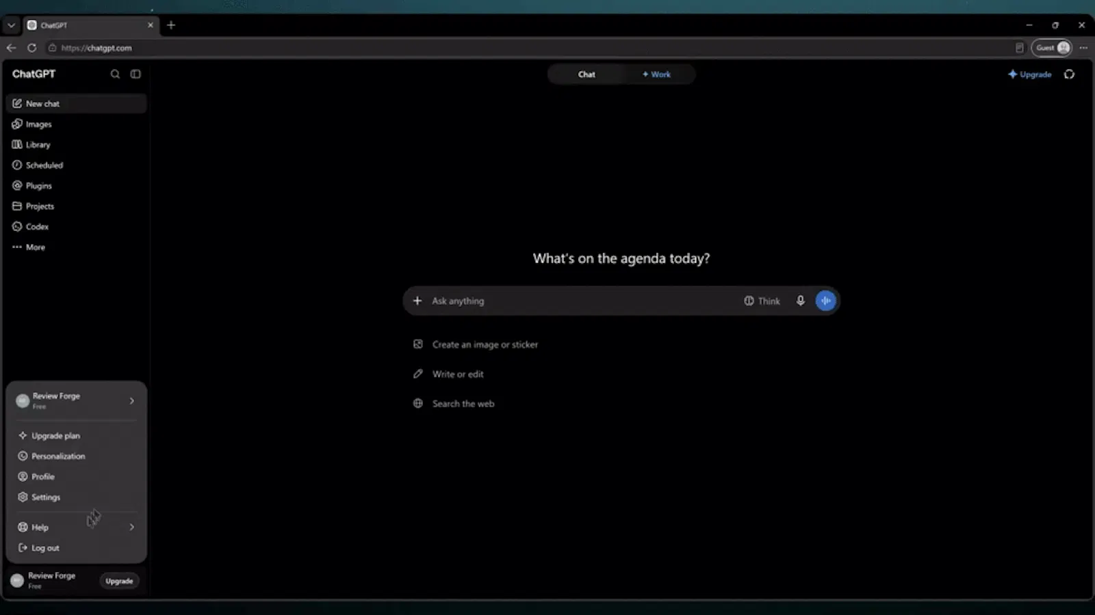Go to Scheduled in sidebar
Screen dimensions: 1095x615
click(x=76, y=165)
